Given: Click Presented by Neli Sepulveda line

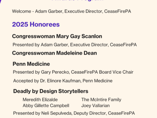Looking at the screenshot, I should 74,113.
